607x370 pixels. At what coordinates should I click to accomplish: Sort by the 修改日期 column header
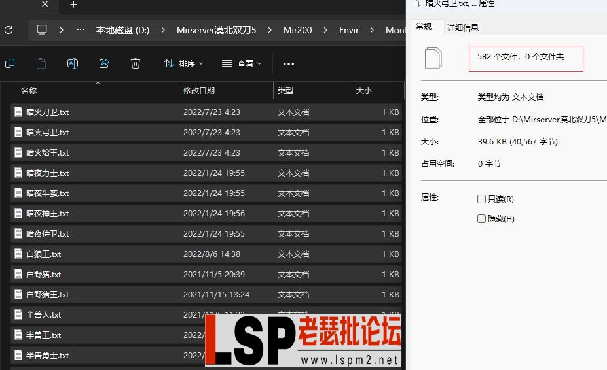click(x=199, y=90)
